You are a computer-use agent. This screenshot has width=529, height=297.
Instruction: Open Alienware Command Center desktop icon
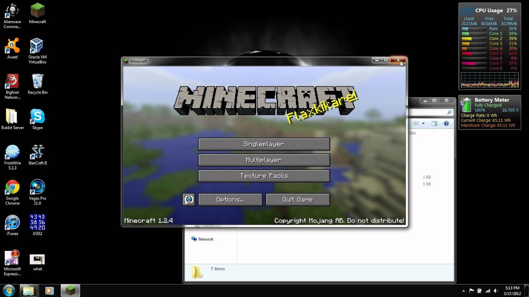pyautogui.click(x=12, y=16)
